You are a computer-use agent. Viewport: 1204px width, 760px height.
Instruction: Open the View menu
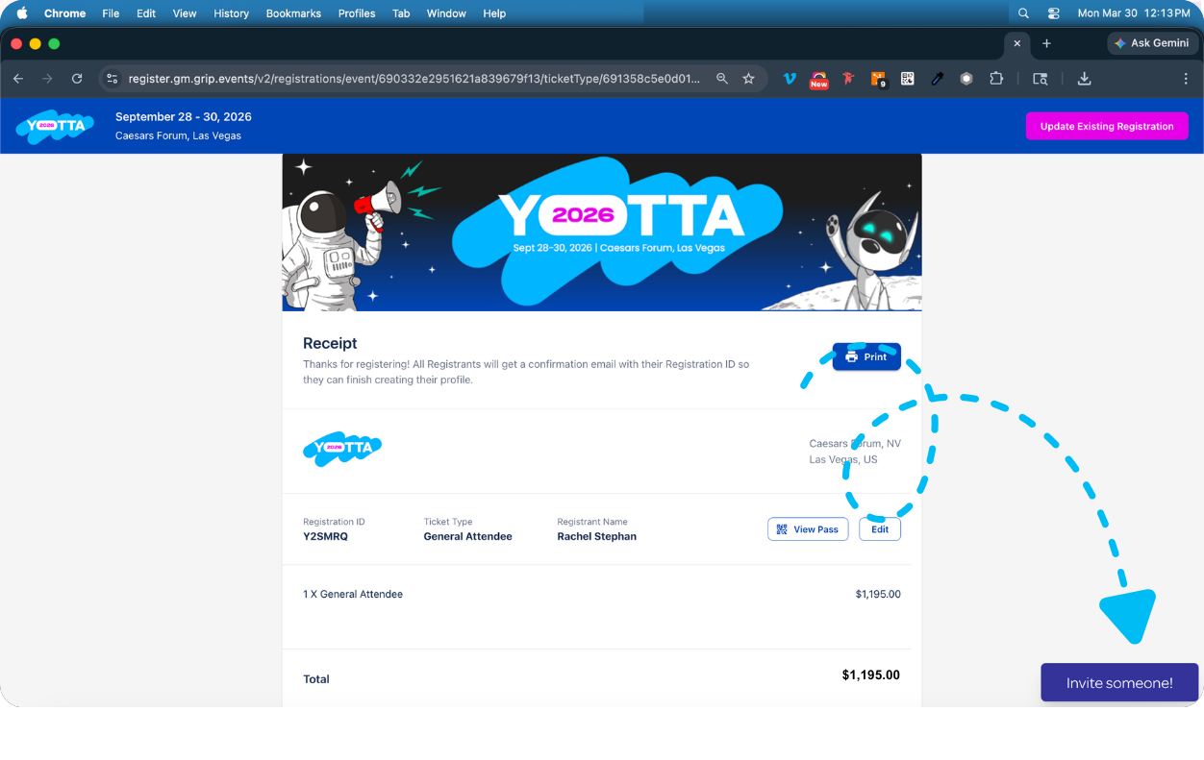[185, 13]
